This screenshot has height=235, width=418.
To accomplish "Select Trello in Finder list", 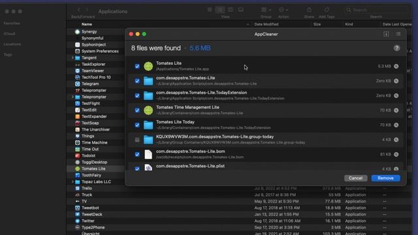I will pos(87,188).
